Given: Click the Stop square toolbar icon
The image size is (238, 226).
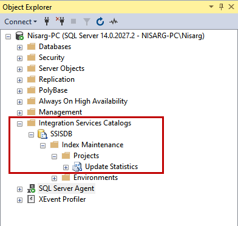Looking at the screenshot, I should [73, 21].
